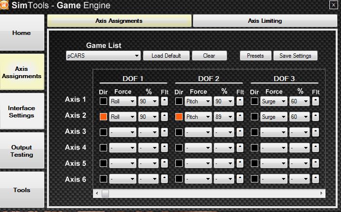Click scrollbar right arrow

click(x=322, y=193)
